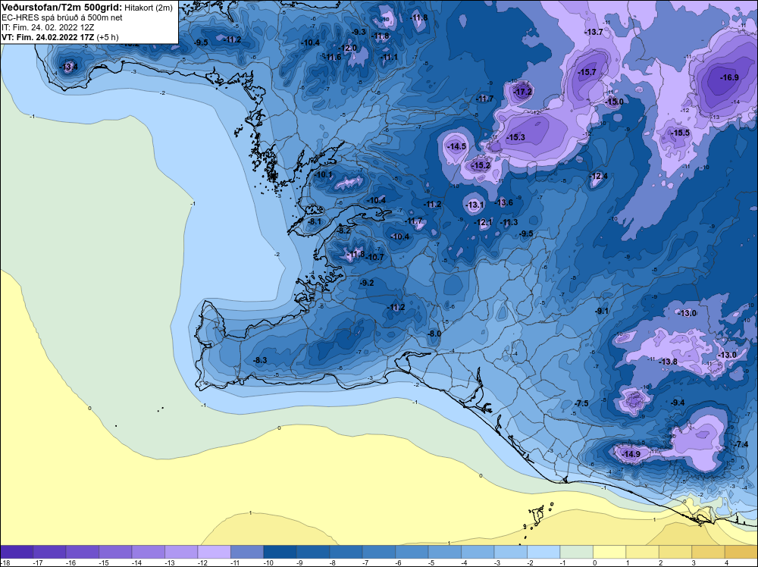Click the -11.3 temperature label
This screenshot has height=567, width=758.
pos(509,222)
